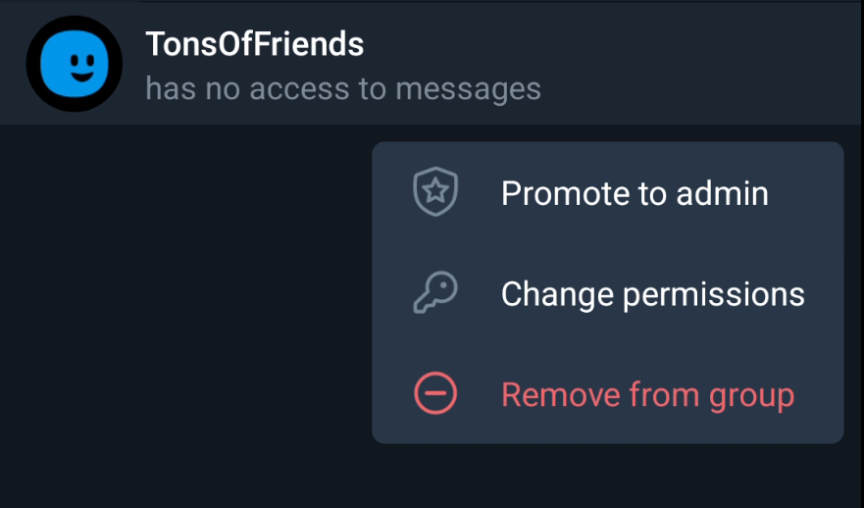The width and height of the screenshot is (864, 508).
Task: Click the shield star admin icon
Action: (435, 193)
